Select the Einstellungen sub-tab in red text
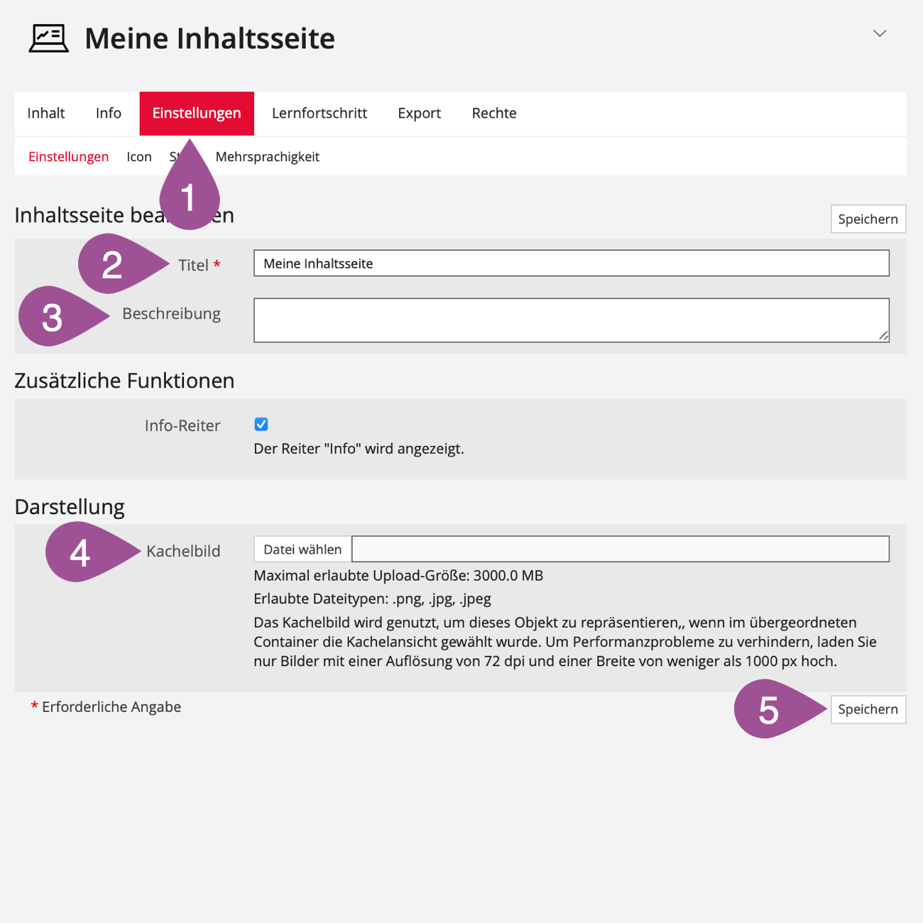 68,157
